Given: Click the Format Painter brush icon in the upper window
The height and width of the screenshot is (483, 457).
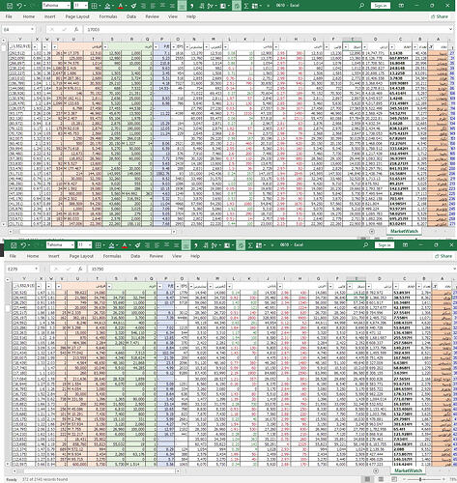Looking at the screenshot, I should (x=133, y=6).
